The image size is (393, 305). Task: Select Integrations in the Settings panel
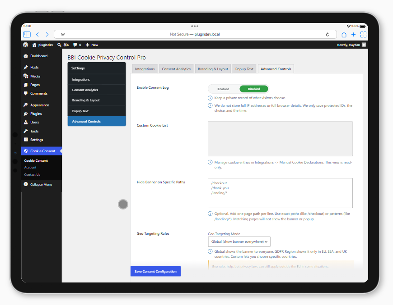pos(97,79)
